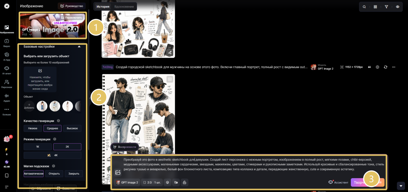Viewport: 408px width, 192px height.
Task: Click the sidebar collapse menu icon at bottom
Action: tap(7, 187)
